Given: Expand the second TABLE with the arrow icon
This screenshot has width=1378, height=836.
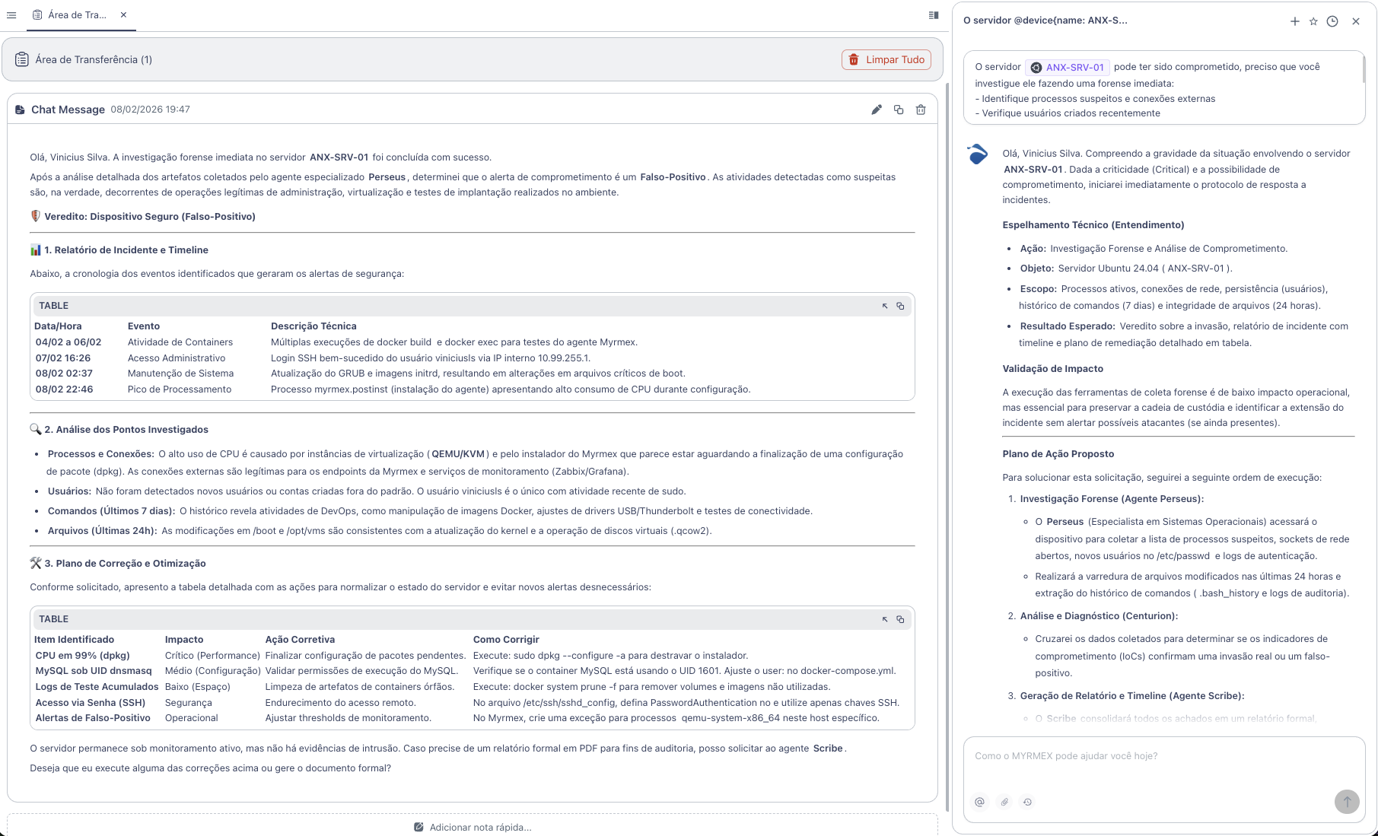Looking at the screenshot, I should [884, 619].
